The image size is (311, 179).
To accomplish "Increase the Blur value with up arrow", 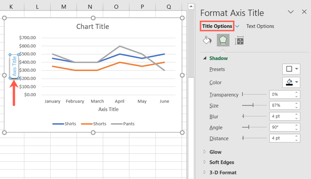I will click(x=296, y=115).
